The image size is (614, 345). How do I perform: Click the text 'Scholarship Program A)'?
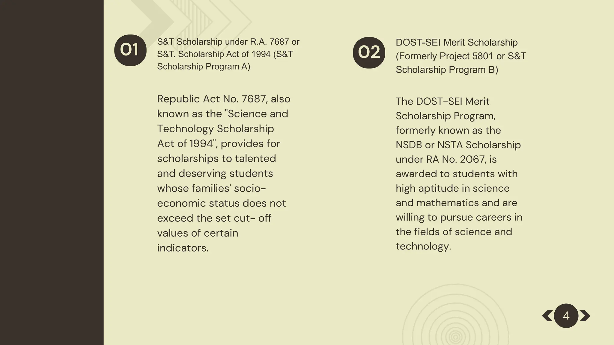tap(204, 66)
